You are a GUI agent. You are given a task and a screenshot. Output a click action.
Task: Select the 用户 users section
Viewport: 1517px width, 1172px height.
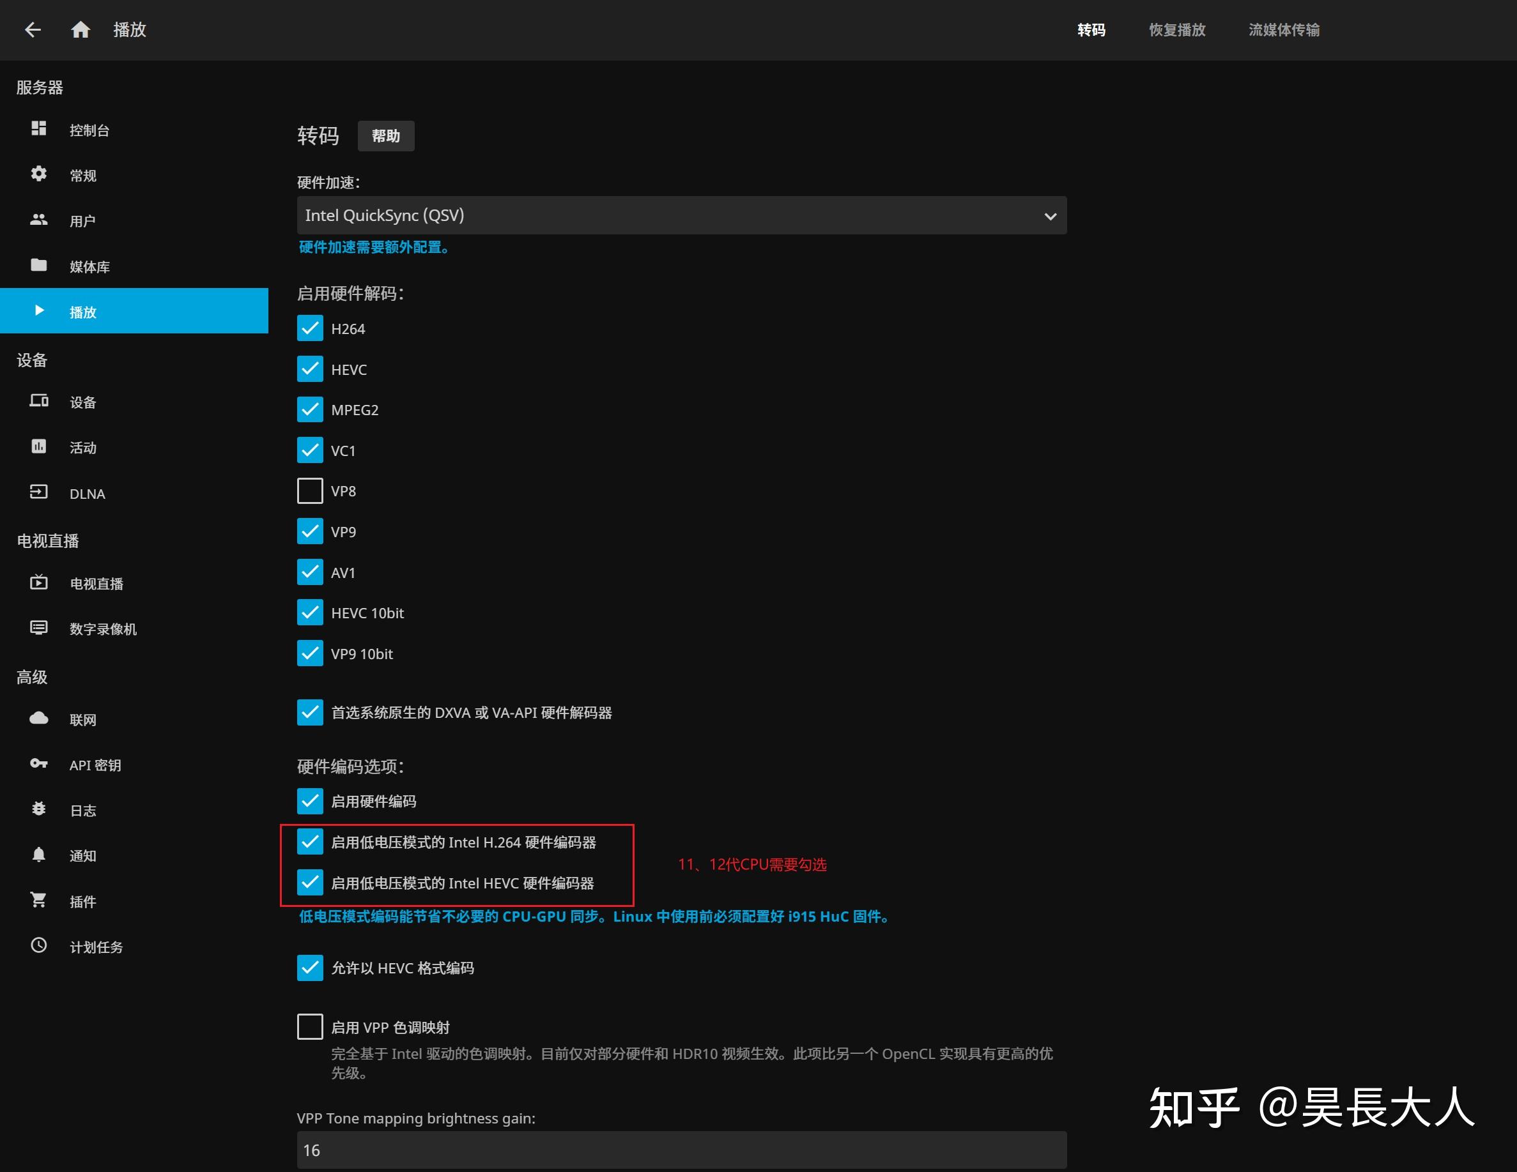[x=83, y=220]
